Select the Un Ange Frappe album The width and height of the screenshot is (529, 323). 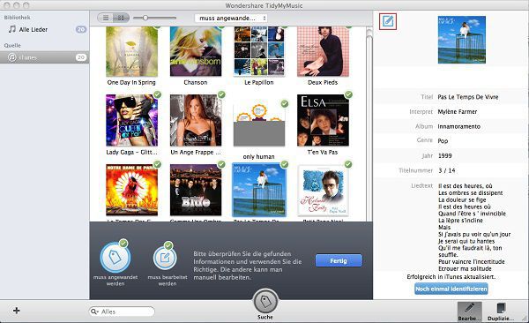tap(196, 120)
